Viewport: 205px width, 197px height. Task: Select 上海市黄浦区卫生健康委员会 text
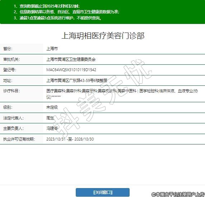[x=71, y=59]
